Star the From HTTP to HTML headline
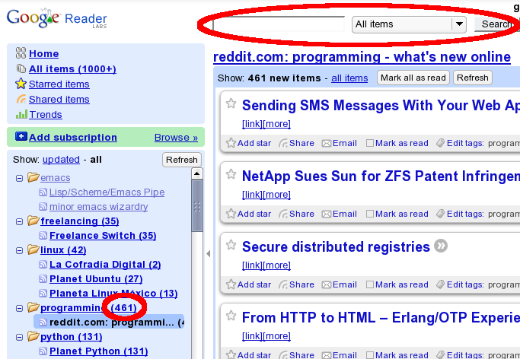520x359 pixels. (231, 316)
